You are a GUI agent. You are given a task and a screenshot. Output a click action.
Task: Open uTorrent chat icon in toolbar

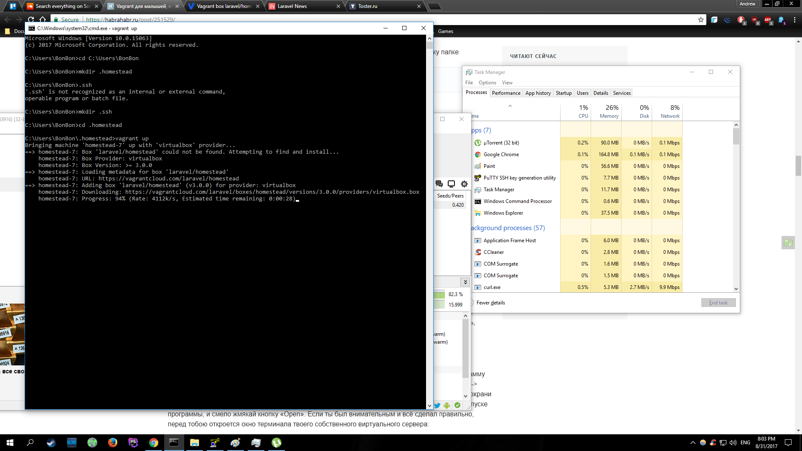[439, 184]
